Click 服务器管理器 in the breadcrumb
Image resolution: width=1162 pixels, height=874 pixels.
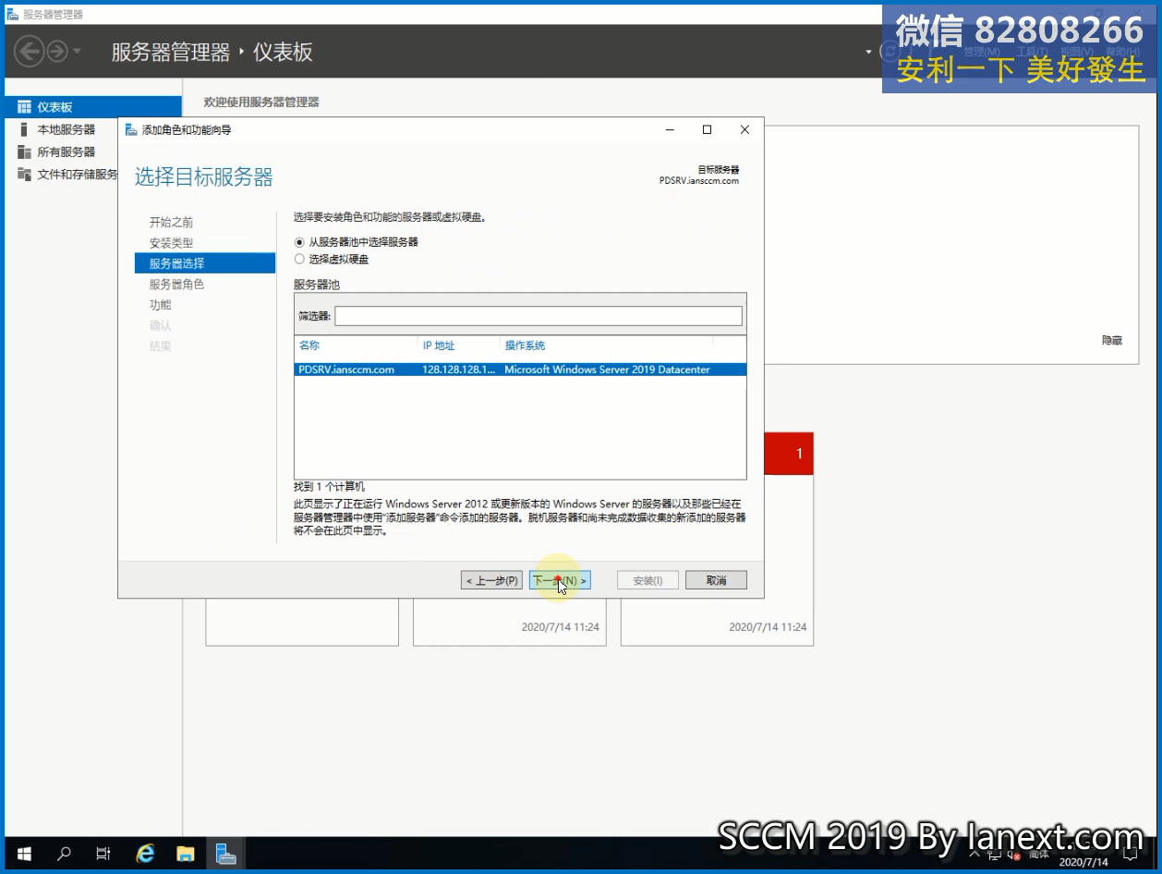pyautogui.click(x=171, y=52)
